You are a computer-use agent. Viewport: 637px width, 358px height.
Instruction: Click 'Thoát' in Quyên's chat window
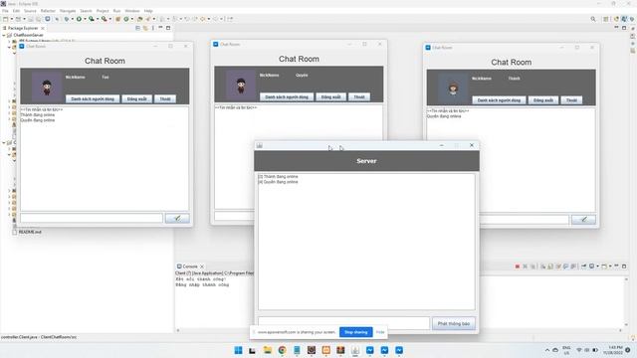[359, 97]
